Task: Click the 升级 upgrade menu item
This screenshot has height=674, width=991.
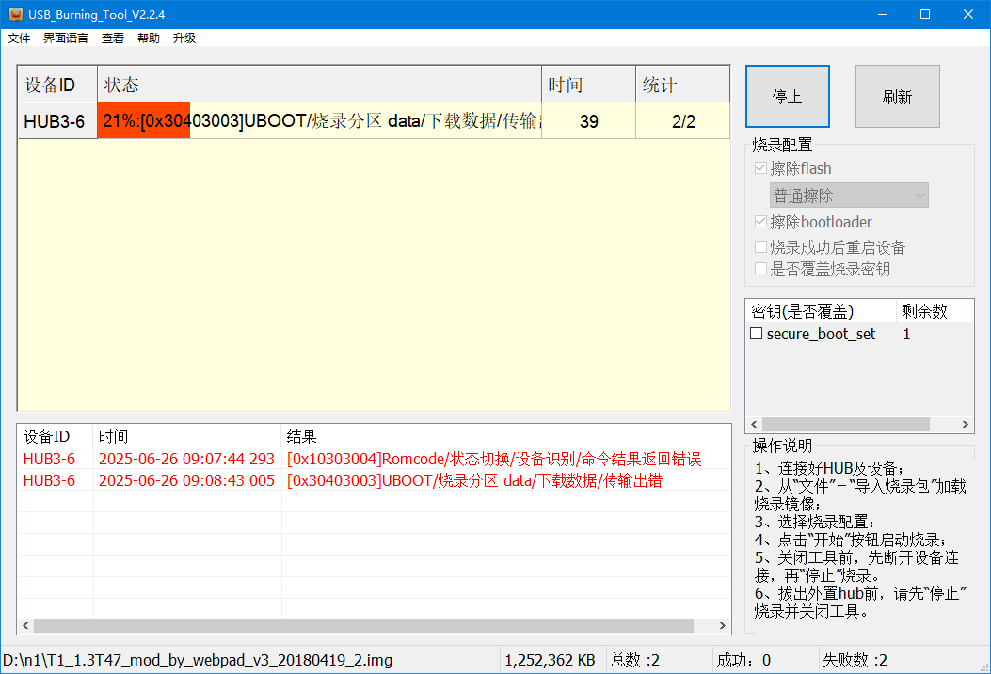Action: (x=183, y=38)
